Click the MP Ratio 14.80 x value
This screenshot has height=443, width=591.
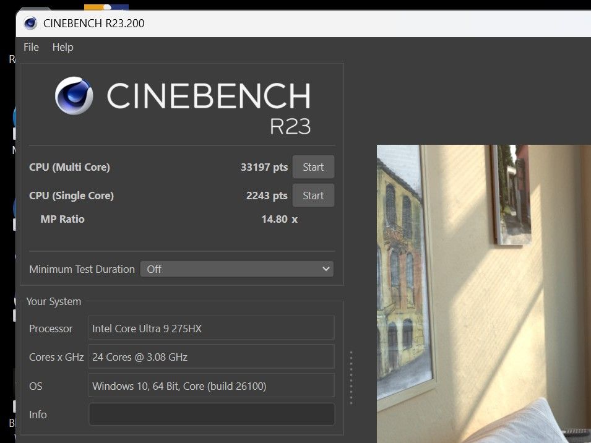pyautogui.click(x=279, y=219)
